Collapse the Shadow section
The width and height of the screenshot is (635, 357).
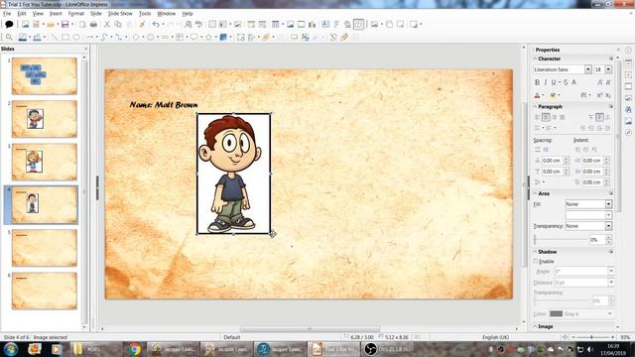[x=536, y=252]
